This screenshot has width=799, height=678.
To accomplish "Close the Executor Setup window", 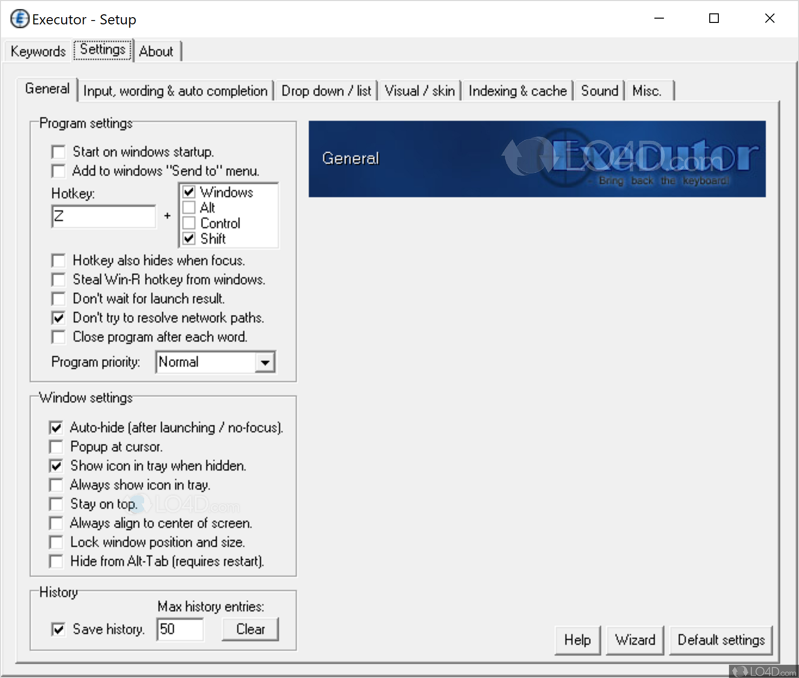I will (769, 19).
